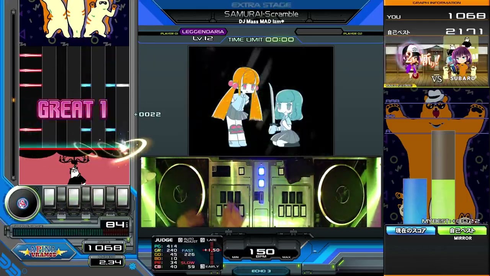Click the Lv.12 level label

point(203,38)
